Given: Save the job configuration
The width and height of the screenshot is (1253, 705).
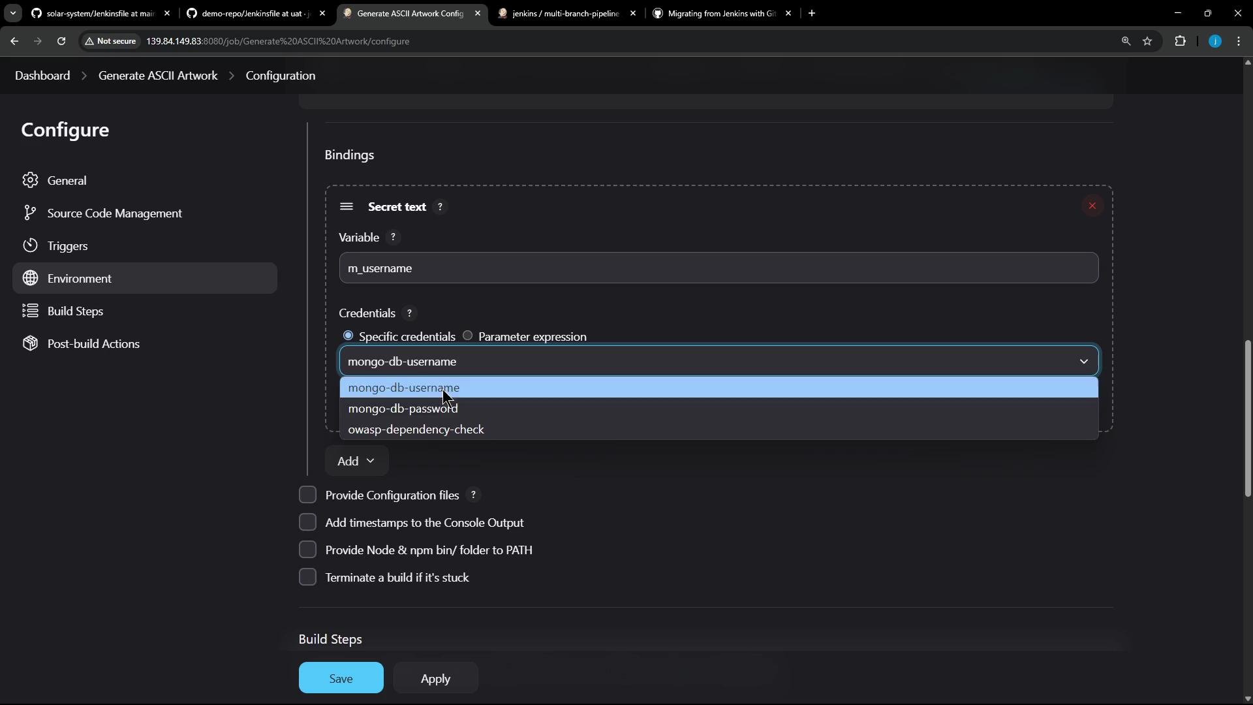Looking at the screenshot, I should pyautogui.click(x=341, y=678).
